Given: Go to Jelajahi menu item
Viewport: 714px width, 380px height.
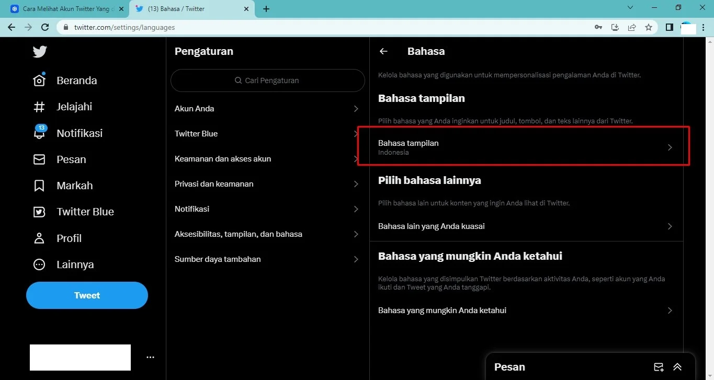Looking at the screenshot, I should [74, 107].
